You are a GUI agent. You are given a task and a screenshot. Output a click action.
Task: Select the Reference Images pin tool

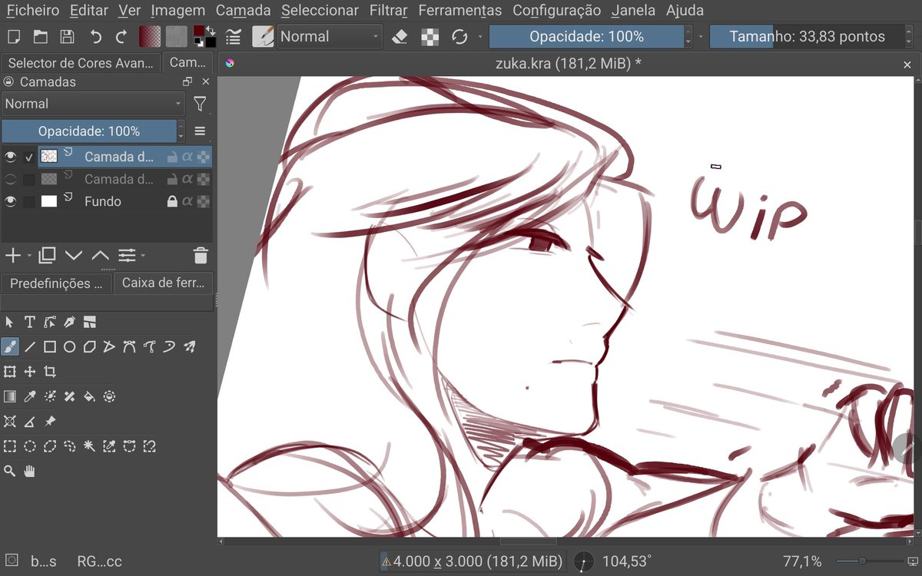click(x=50, y=421)
